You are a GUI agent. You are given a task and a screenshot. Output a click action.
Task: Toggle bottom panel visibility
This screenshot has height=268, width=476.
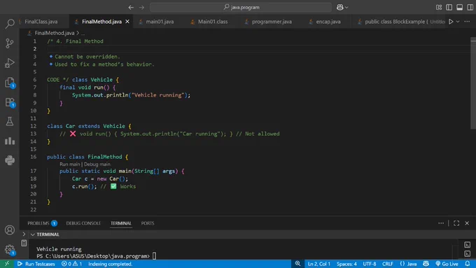tap(460, 7)
